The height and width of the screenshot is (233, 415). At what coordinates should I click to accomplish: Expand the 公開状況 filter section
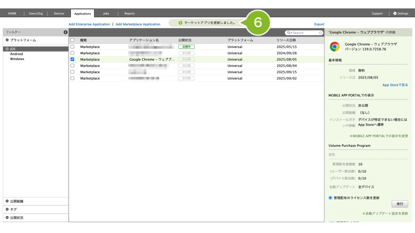click(7, 218)
